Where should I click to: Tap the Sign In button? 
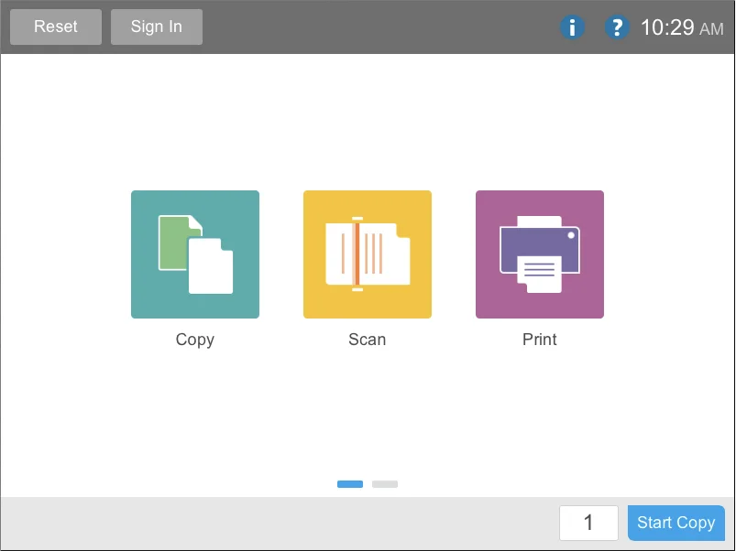(157, 27)
